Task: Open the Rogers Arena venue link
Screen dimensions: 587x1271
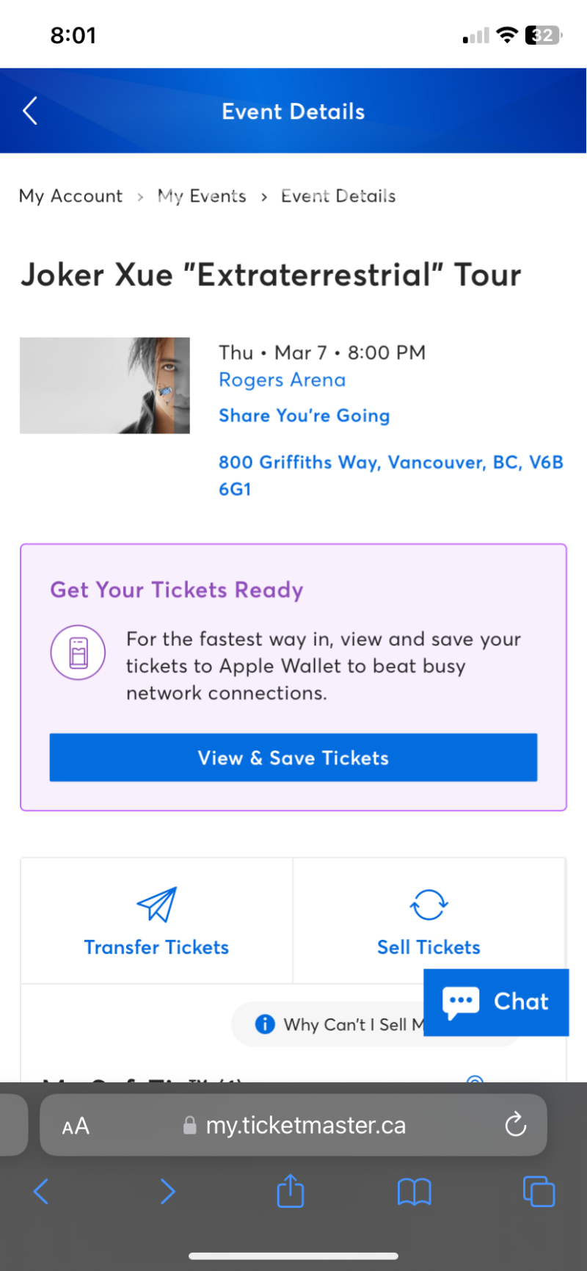Action: click(x=282, y=380)
